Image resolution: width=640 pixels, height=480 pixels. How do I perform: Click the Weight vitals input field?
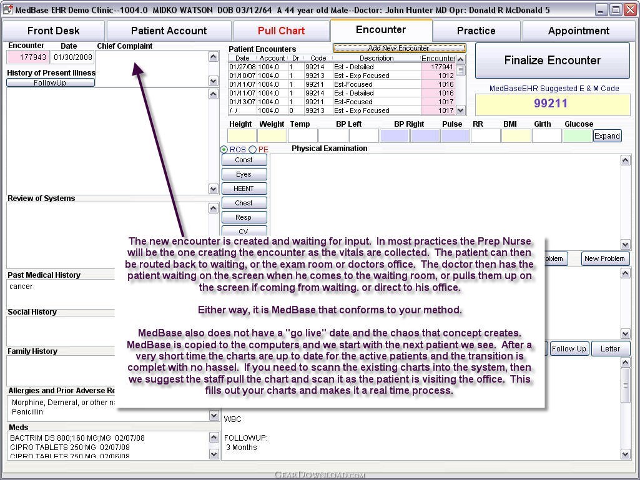point(272,136)
